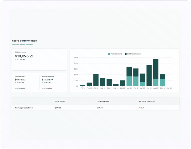Toggle 'Not from Omnisend' legend swatch

tap(126, 54)
